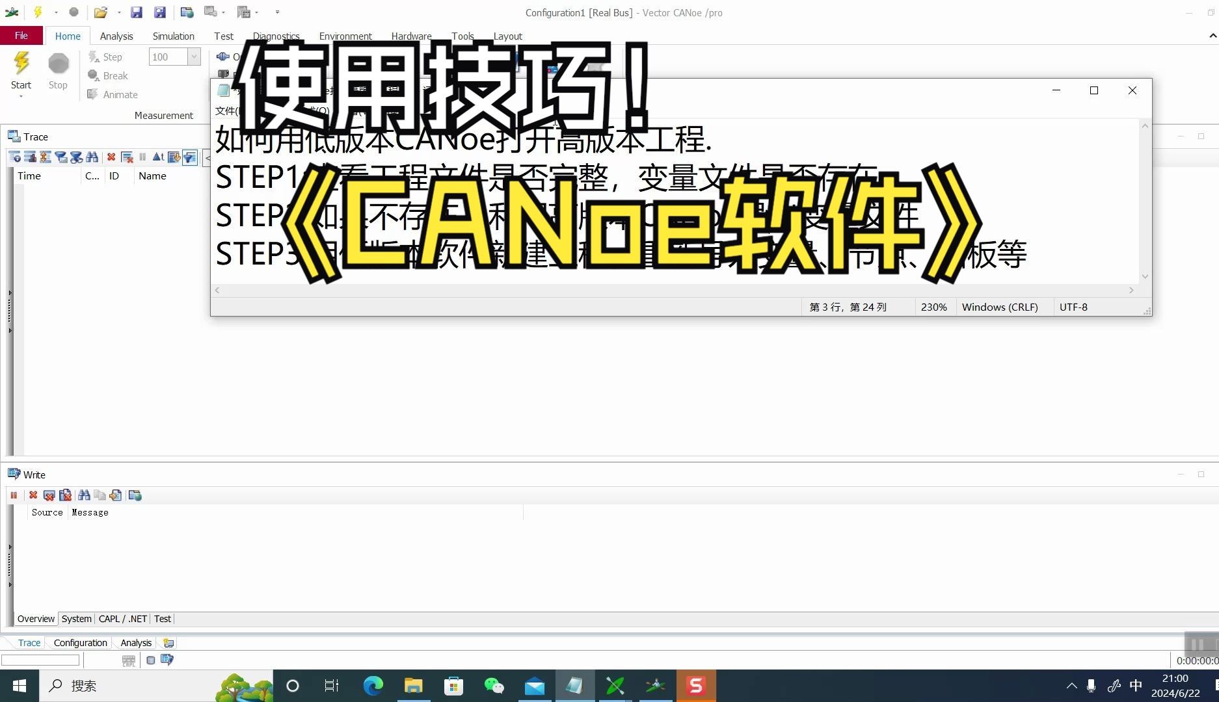Toggle pause in the Write window toolbar
Image resolution: width=1219 pixels, height=702 pixels.
[x=14, y=495]
